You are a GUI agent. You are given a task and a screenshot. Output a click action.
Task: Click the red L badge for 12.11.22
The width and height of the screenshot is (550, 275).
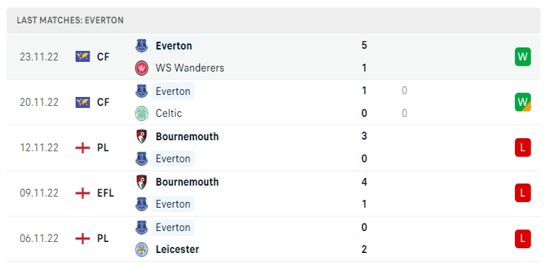click(x=522, y=147)
